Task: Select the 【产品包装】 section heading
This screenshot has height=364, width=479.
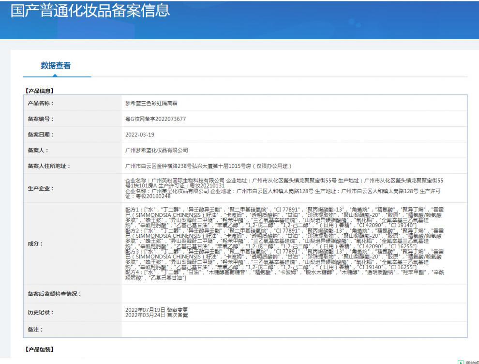Action: coord(40,349)
